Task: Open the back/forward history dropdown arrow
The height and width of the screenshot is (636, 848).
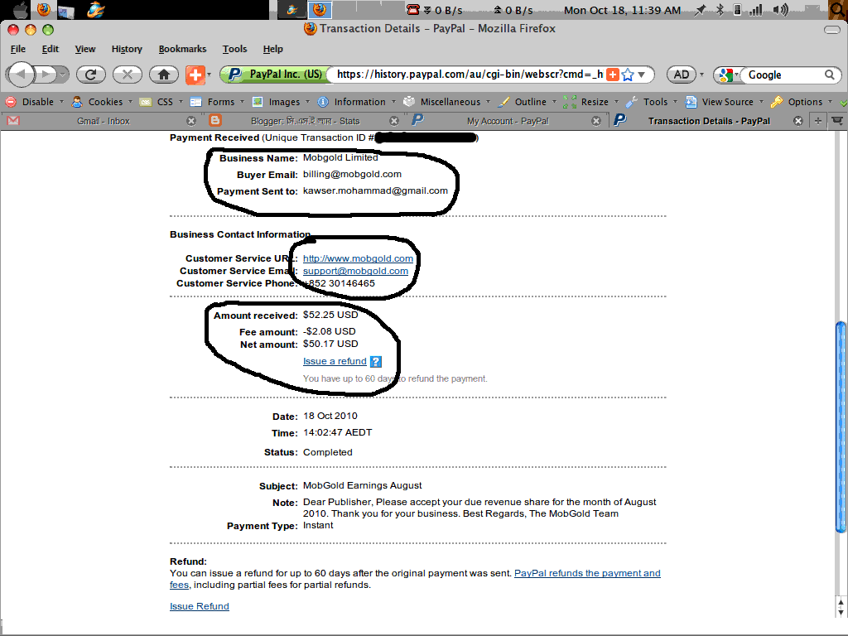Action: pos(63,74)
